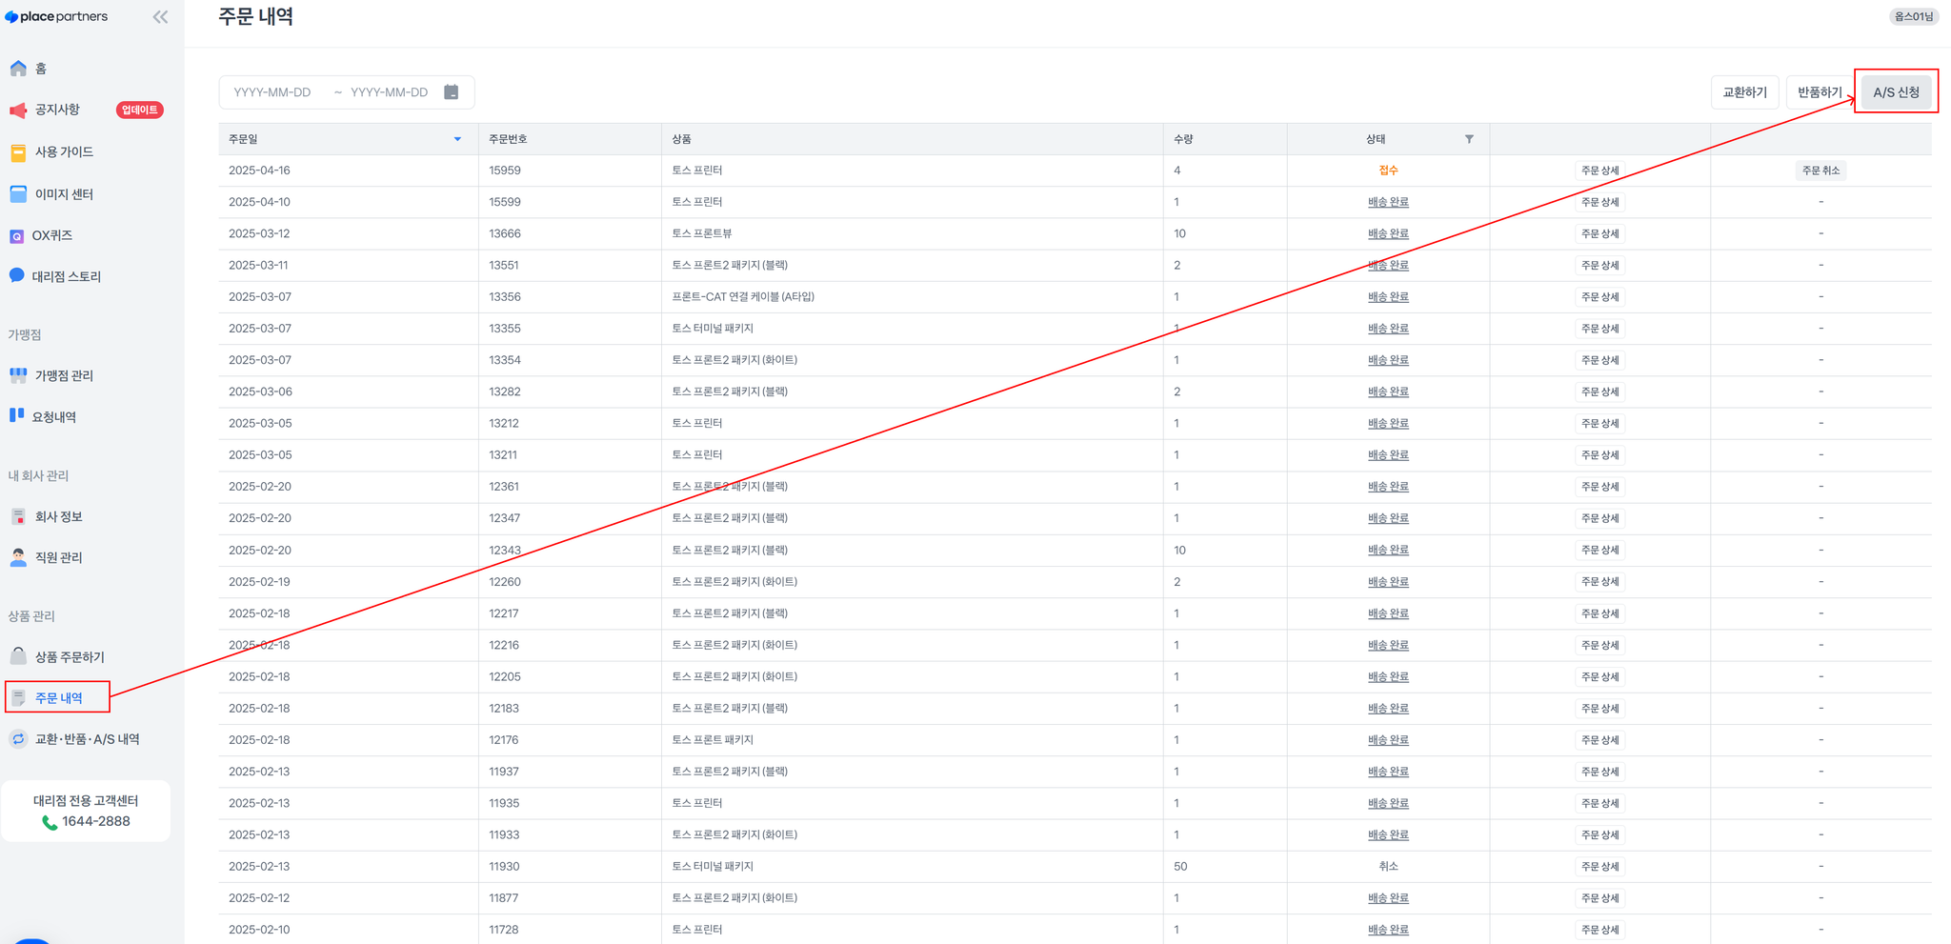Open OX퀴즈 menu item
Screen dimensions: 1951x944
(52, 235)
